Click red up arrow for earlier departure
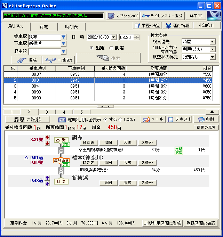 pos(47,138)
